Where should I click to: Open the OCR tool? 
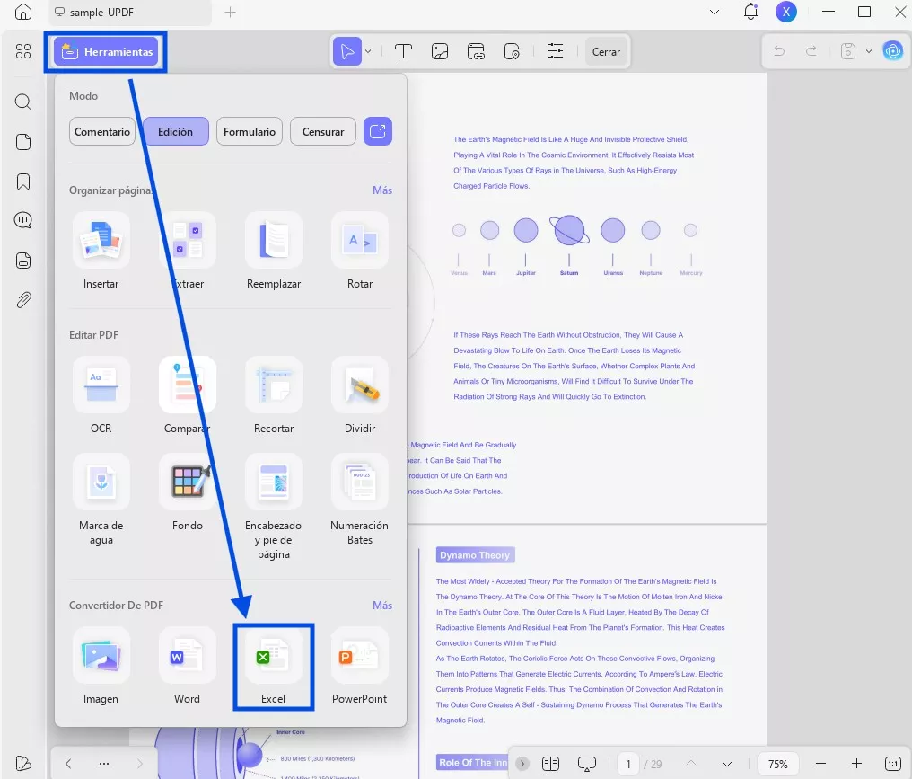point(101,396)
